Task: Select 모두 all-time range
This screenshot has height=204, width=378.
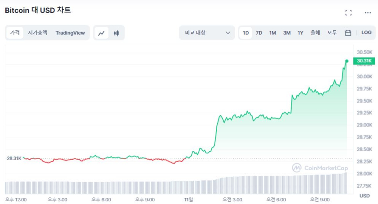Action: pos(332,33)
